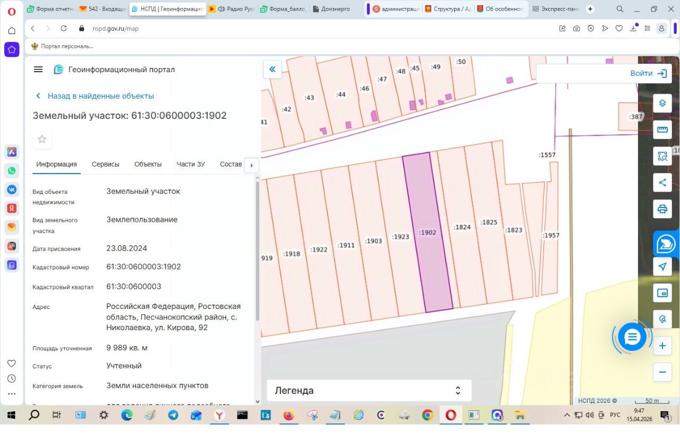
Task: Click the Геоинформационный портал logo
Action: (114, 70)
